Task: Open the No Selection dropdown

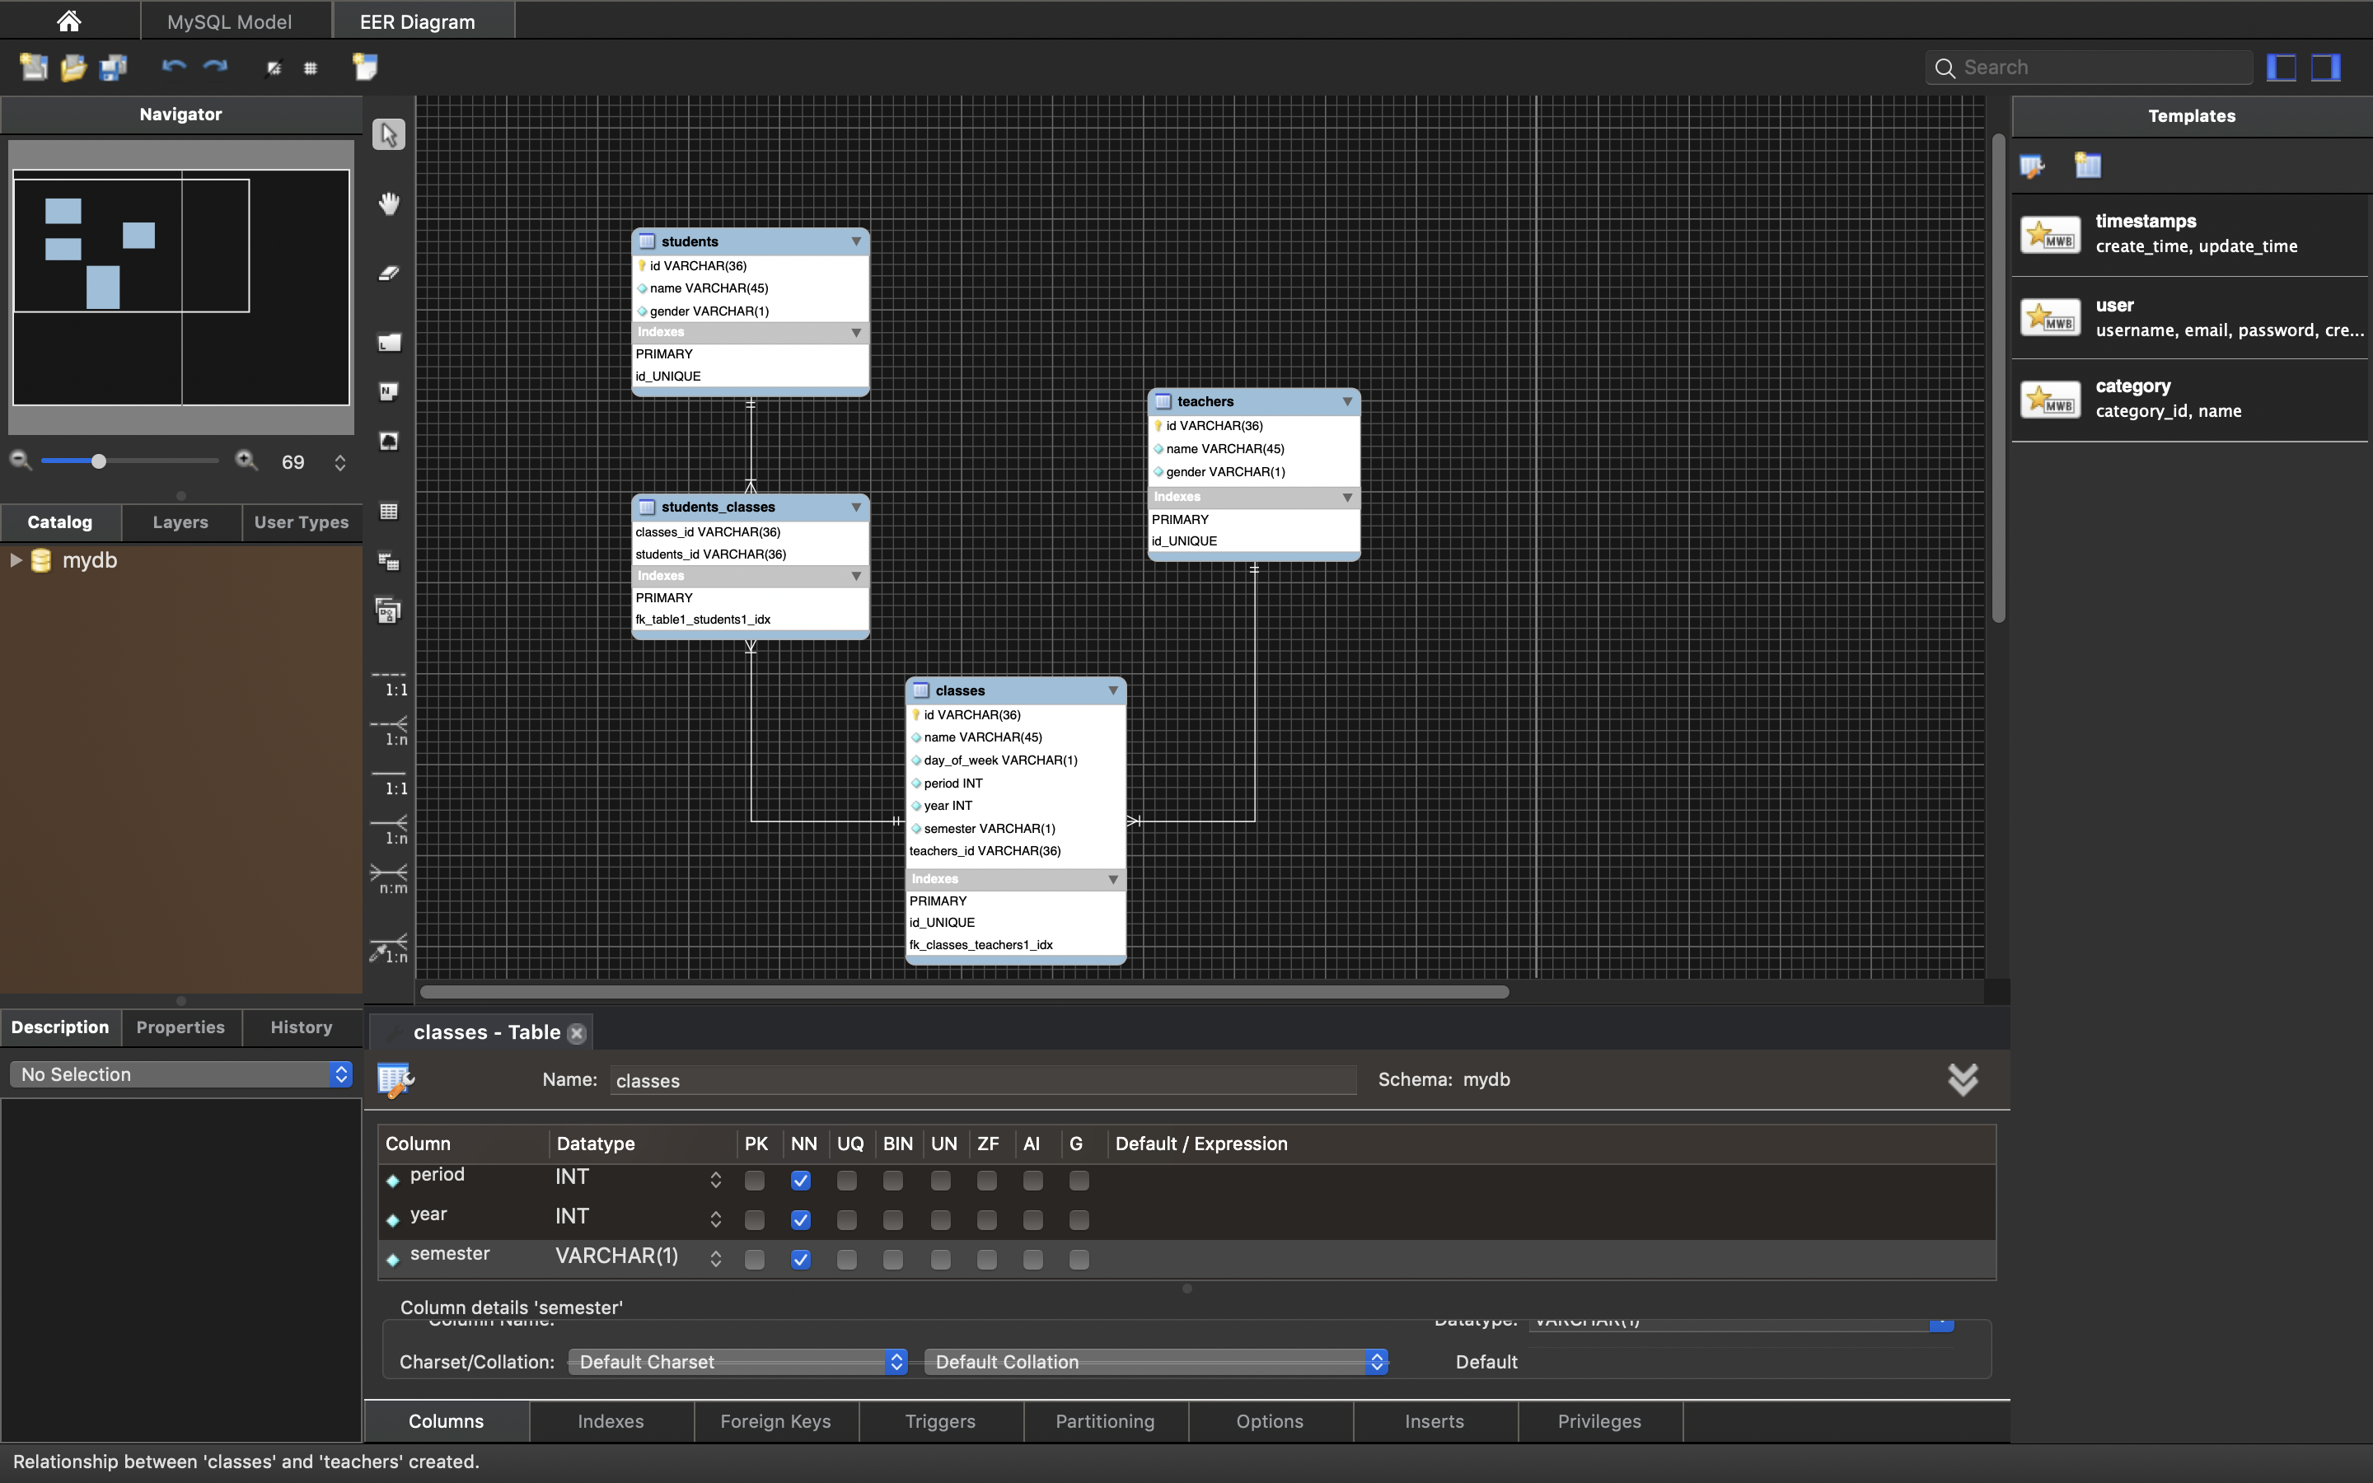Action: pos(181,1074)
